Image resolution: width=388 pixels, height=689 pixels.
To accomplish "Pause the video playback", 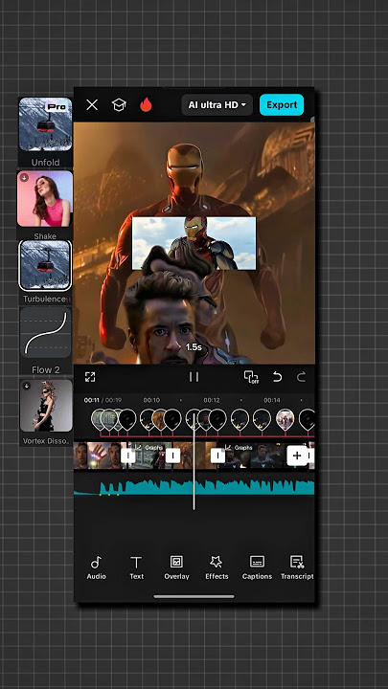I will 194,377.
